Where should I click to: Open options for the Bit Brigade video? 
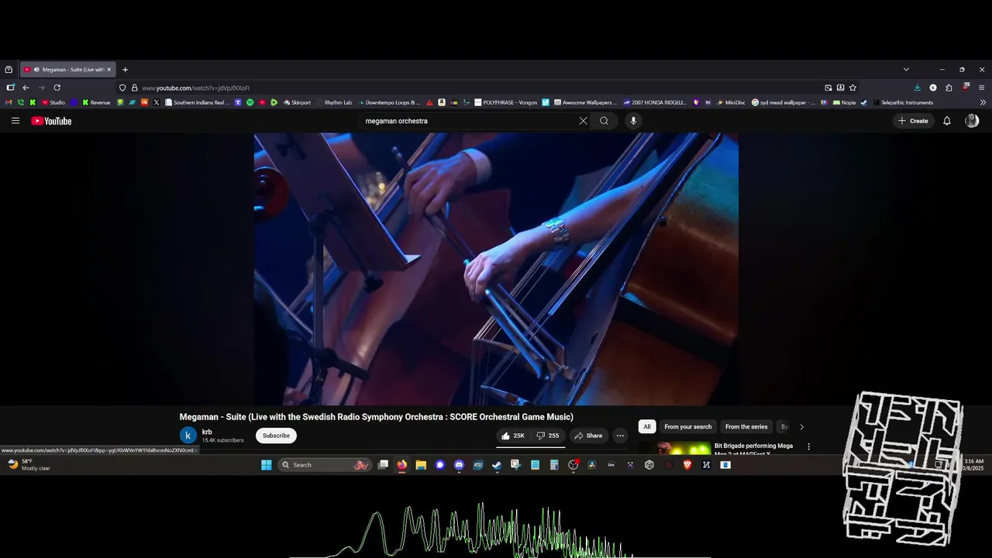(808, 446)
